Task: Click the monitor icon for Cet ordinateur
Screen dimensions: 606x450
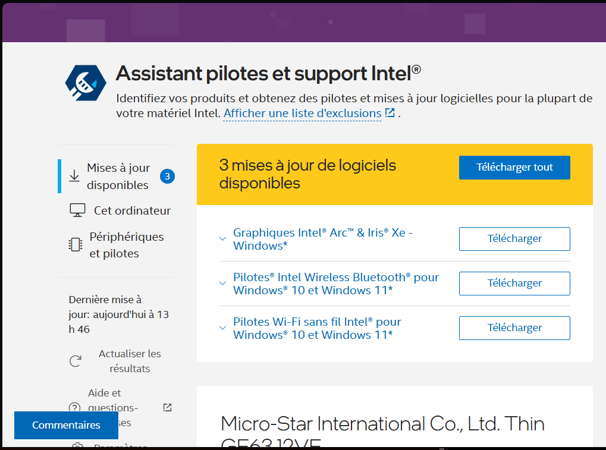Action: [x=77, y=210]
